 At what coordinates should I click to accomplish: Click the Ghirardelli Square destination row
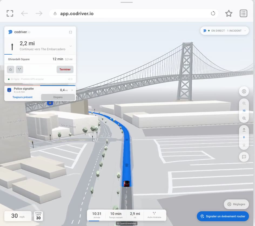pyautogui.click(x=40, y=59)
